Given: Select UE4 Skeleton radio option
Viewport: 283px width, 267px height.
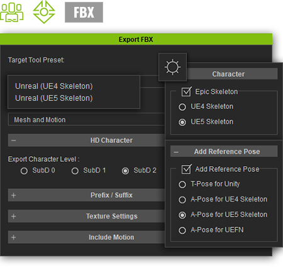Looking at the screenshot, I should pyautogui.click(x=182, y=107).
